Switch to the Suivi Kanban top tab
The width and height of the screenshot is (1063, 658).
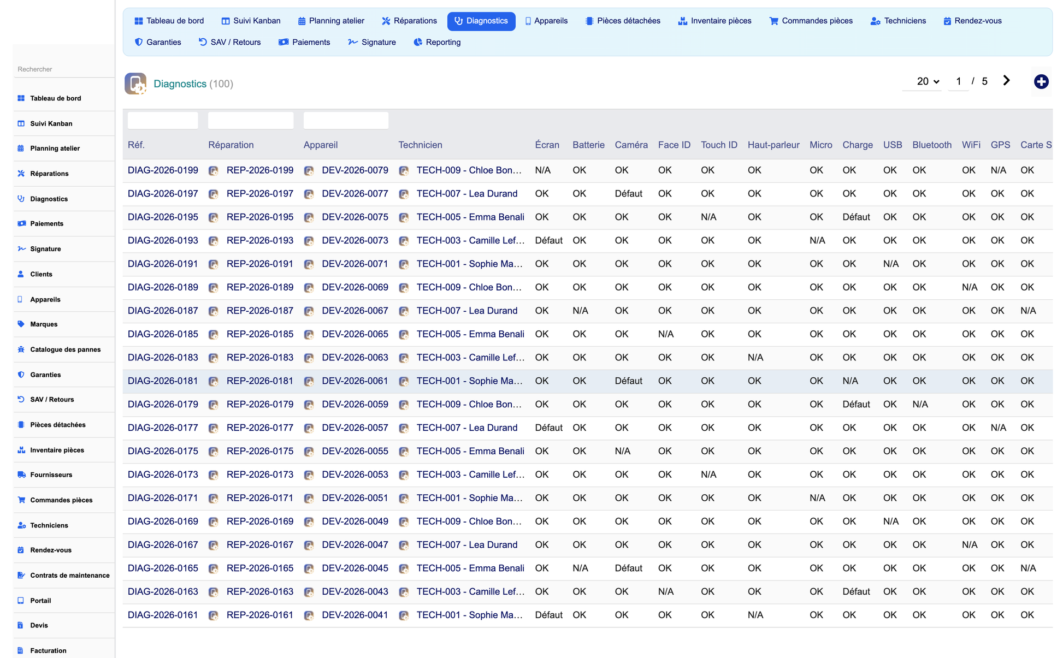(x=251, y=21)
